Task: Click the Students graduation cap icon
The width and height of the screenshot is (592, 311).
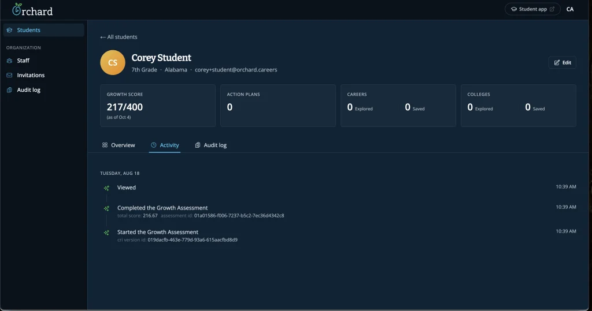Action: click(x=9, y=30)
